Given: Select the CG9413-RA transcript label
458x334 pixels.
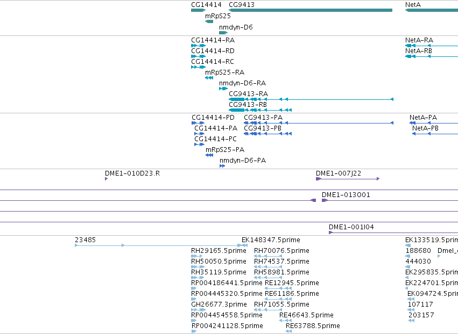Looking at the screenshot, I should point(248,94).
